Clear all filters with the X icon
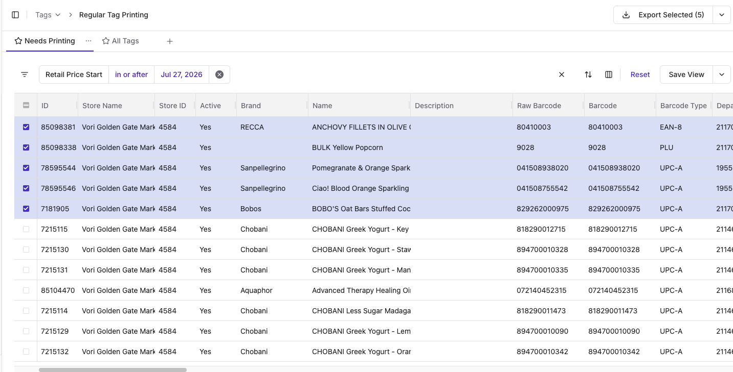733x372 pixels. [562, 75]
